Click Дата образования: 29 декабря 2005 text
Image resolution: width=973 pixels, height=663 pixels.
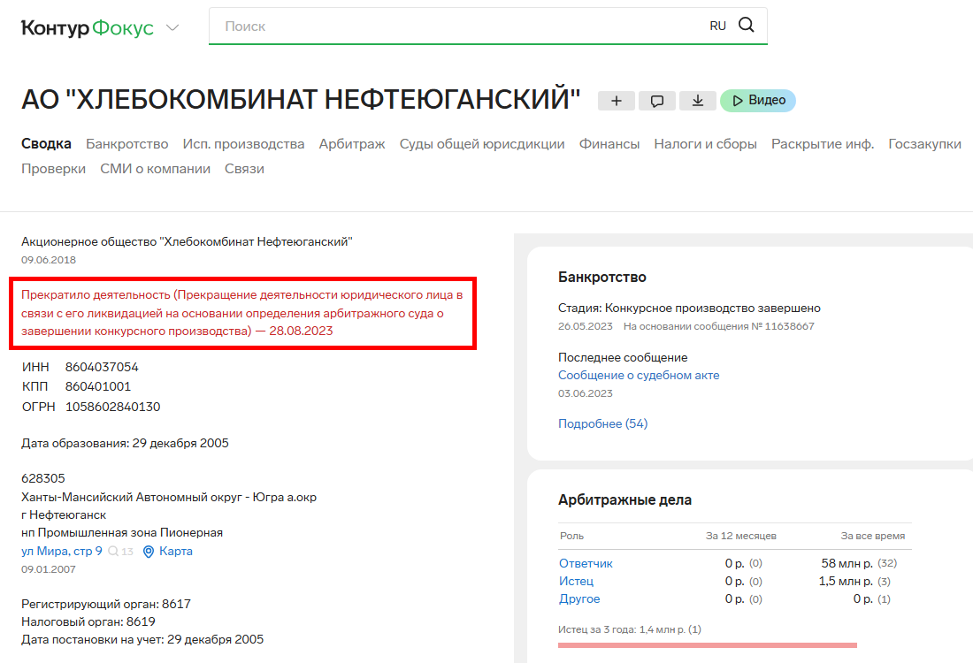pyautogui.click(x=125, y=444)
